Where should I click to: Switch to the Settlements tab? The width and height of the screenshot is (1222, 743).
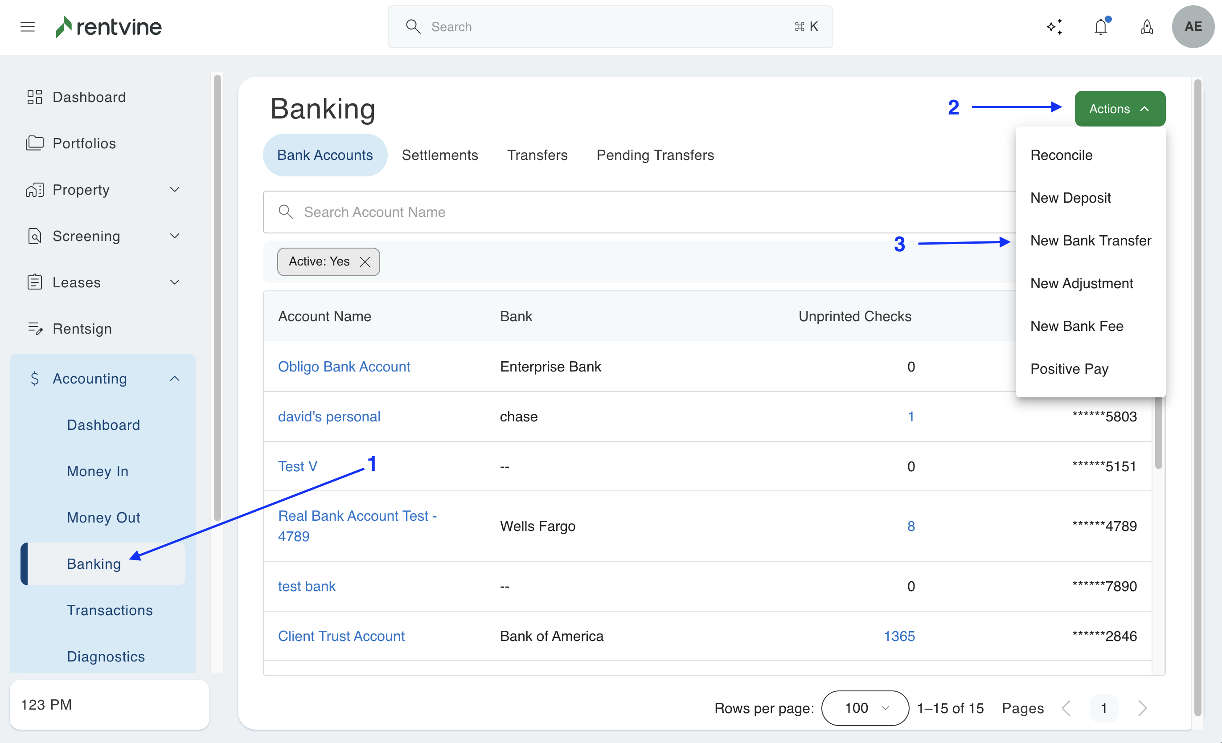(x=439, y=155)
